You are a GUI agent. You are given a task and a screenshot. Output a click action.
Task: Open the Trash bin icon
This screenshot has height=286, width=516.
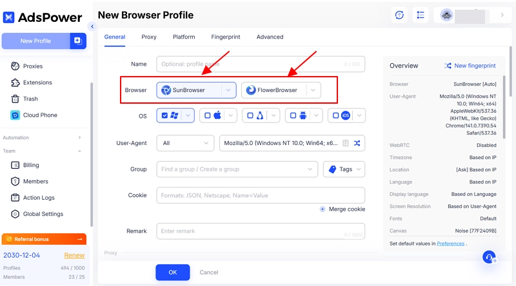coord(15,99)
